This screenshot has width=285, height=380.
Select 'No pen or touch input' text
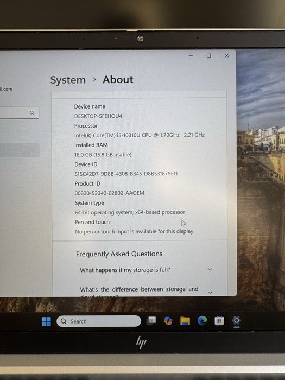coord(134,231)
